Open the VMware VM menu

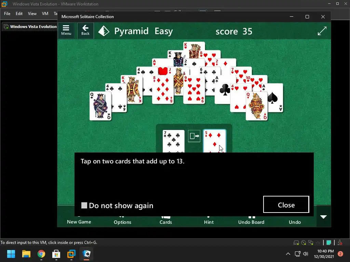[x=45, y=14]
